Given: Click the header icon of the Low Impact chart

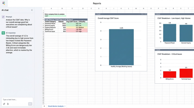Looking at the screenshot, I should pyautogui.click(x=155, y=14).
